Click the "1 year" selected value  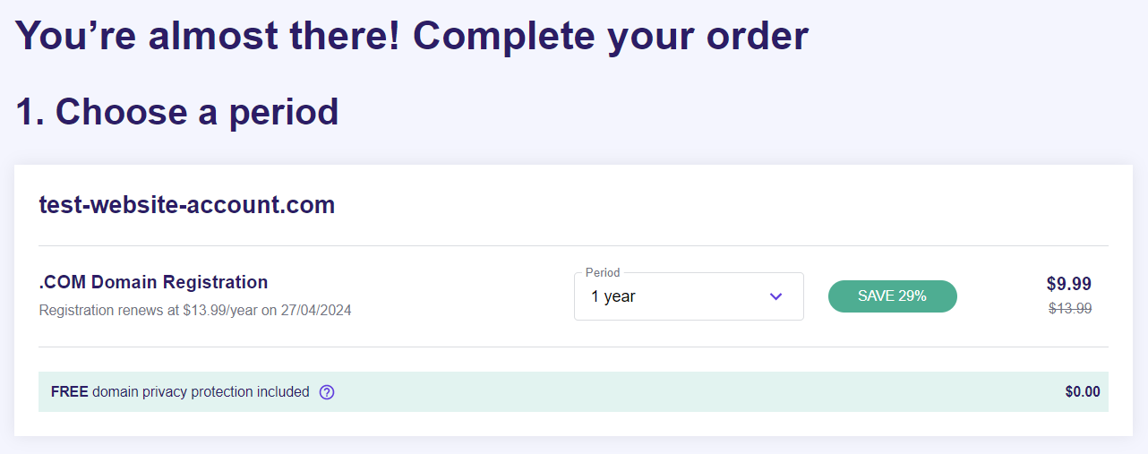(x=613, y=296)
